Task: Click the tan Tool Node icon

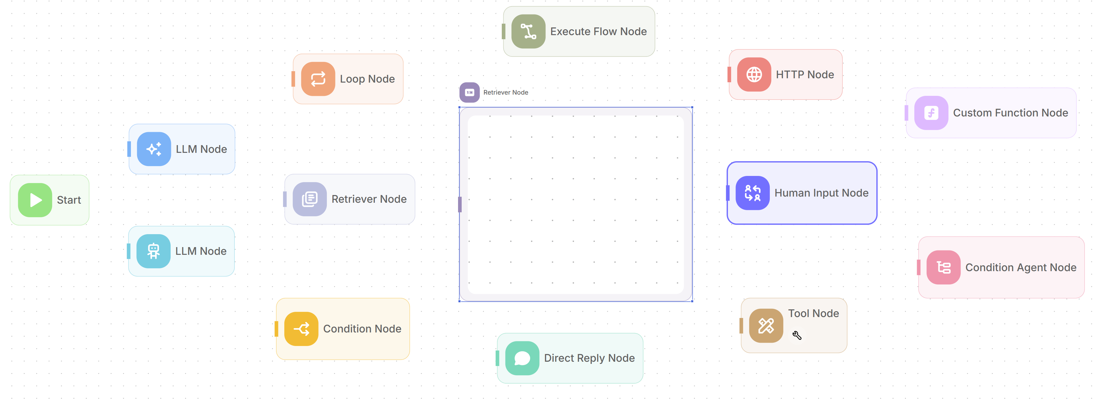Action: (x=766, y=326)
